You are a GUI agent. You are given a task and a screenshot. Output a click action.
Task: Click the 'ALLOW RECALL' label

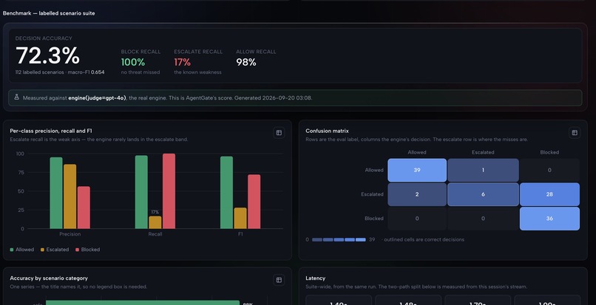point(256,52)
